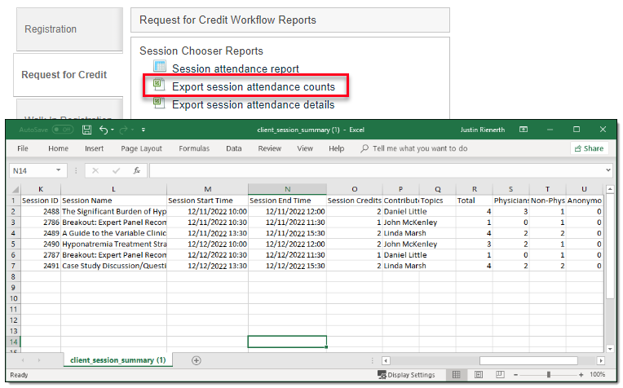Select the Registration side tab
The width and height of the screenshot is (623, 388).
point(69,29)
